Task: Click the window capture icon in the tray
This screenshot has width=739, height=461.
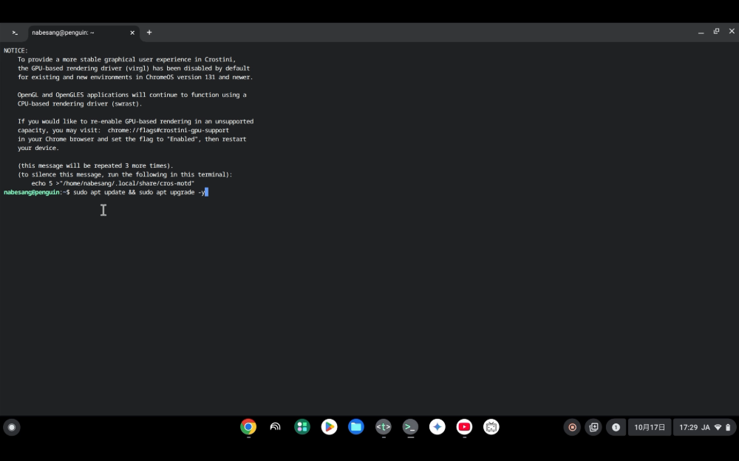Action: (x=593, y=427)
